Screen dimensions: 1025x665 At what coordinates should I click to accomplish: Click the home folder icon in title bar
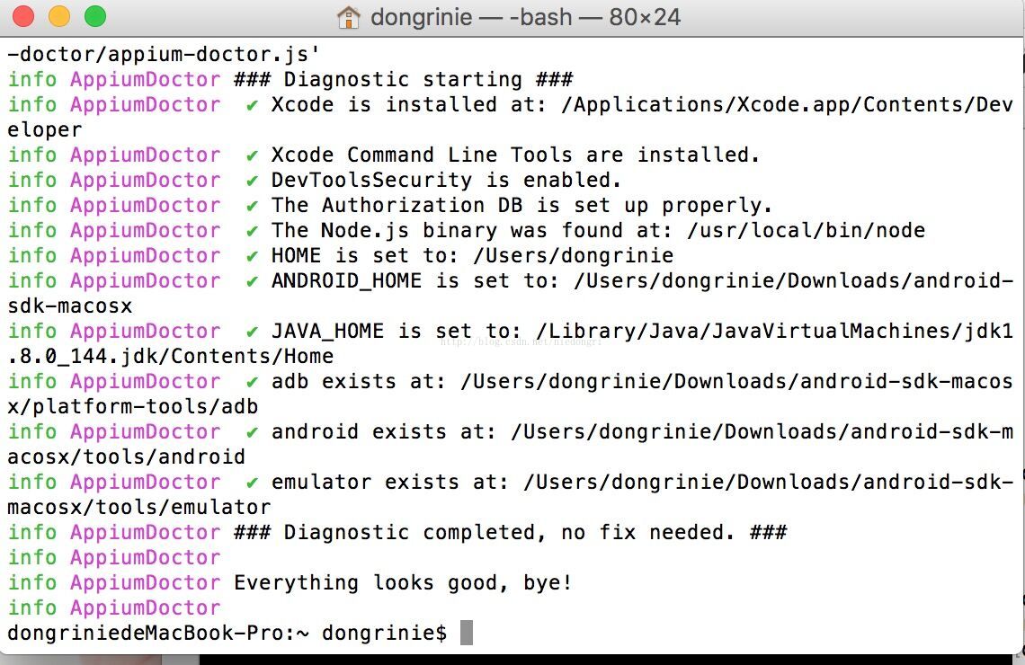[x=349, y=17]
